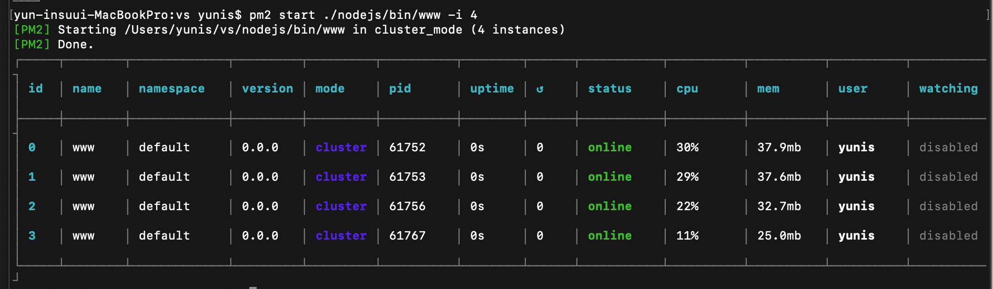Click 'default' namespace in pid 61753 row

[165, 177]
